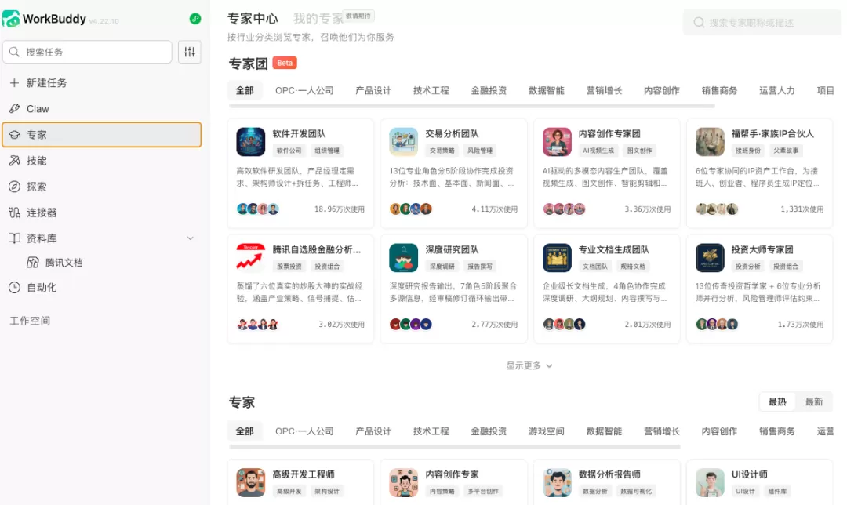Click AI视频生成 tag on 内容创作专家团
Viewport: 847px width, 505px height.
coord(598,151)
